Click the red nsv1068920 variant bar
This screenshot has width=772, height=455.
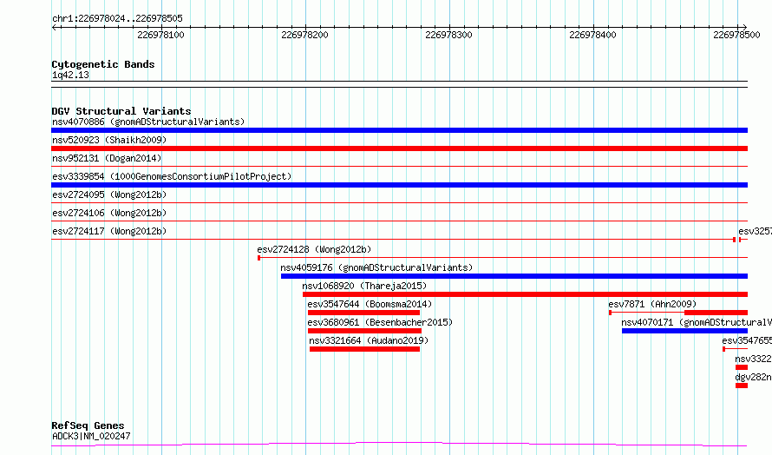click(526, 294)
